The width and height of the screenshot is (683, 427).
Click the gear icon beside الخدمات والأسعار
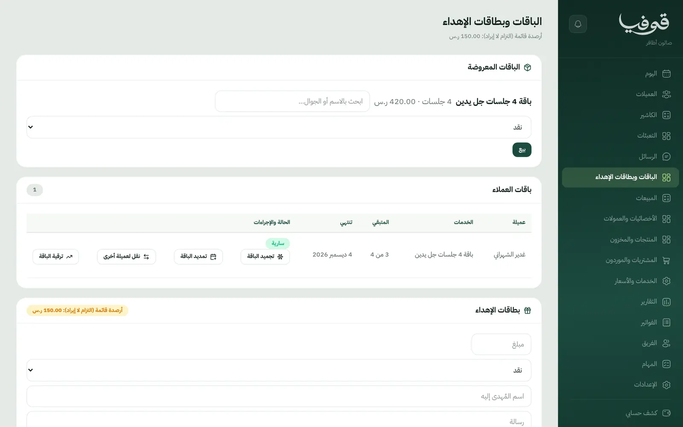[666, 281]
